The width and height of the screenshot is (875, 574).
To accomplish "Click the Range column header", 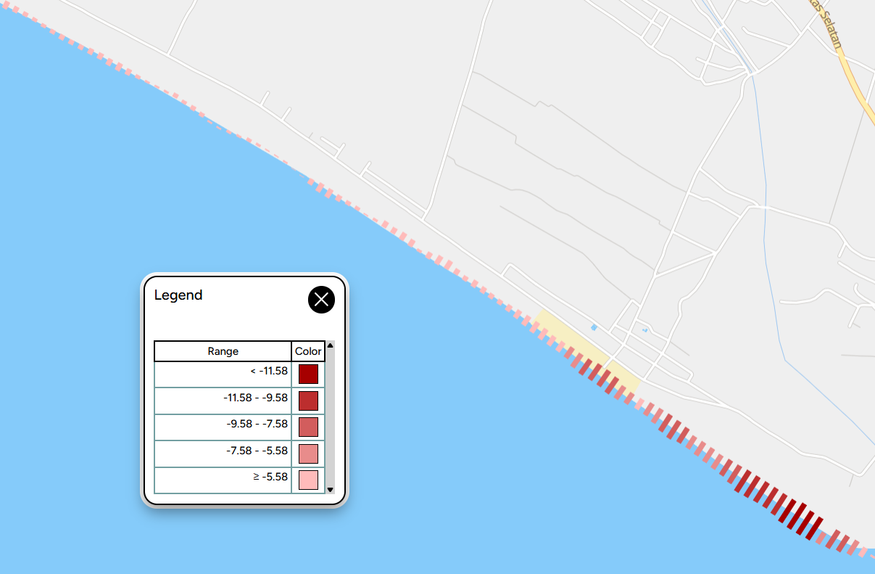I will point(223,350).
